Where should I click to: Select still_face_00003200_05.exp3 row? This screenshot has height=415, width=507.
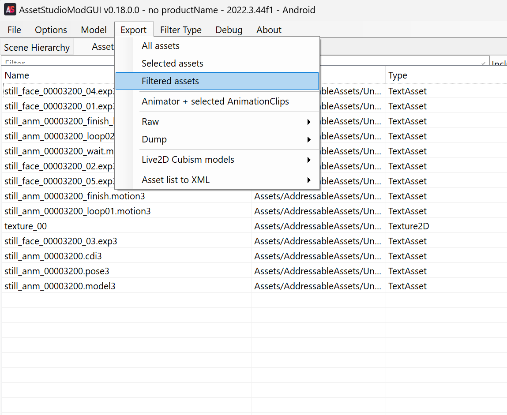(60, 181)
